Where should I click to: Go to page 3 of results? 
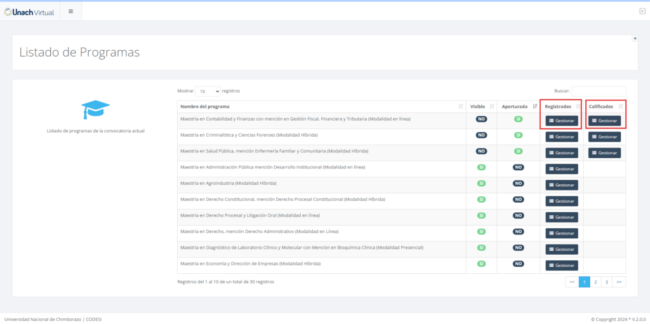coord(606,282)
